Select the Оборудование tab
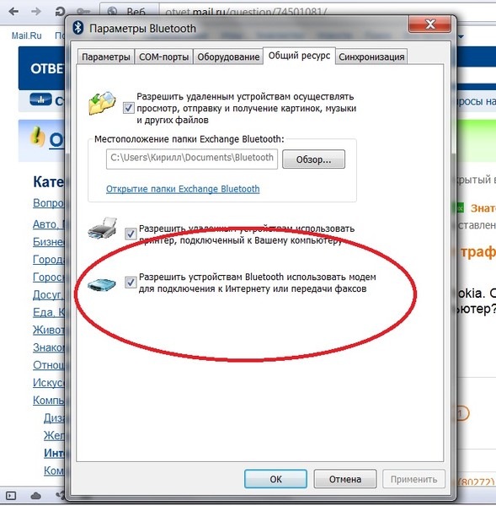The height and width of the screenshot is (506, 496). [x=228, y=57]
